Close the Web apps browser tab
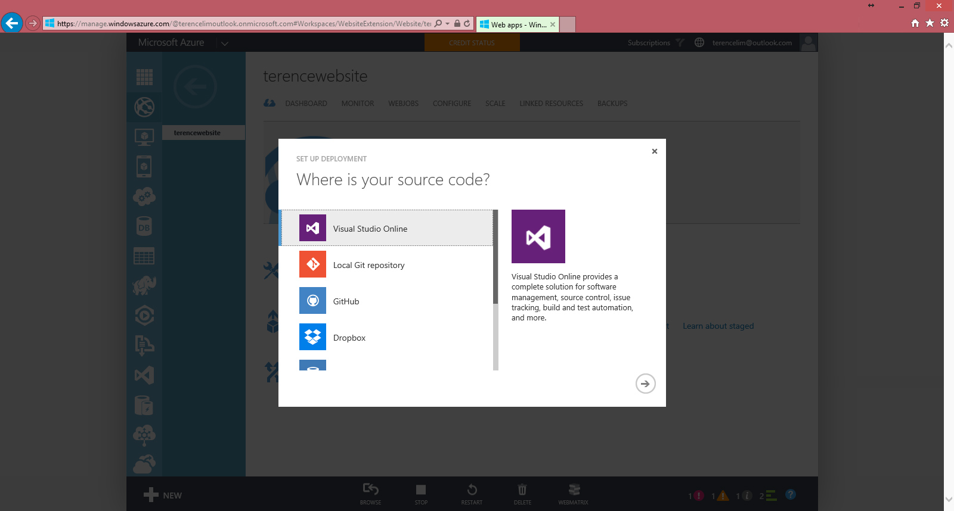This screenshot has width=954, height=511. click(x=553, y=24)
